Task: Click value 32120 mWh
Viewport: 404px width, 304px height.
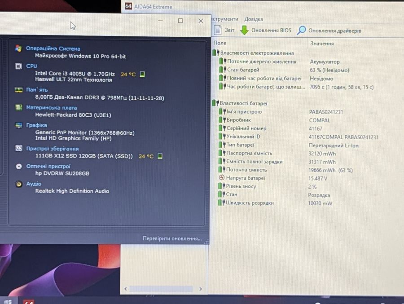Action: click(x=322, y=154)
